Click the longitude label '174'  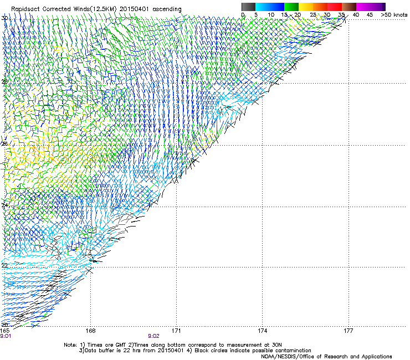[262, 331]
